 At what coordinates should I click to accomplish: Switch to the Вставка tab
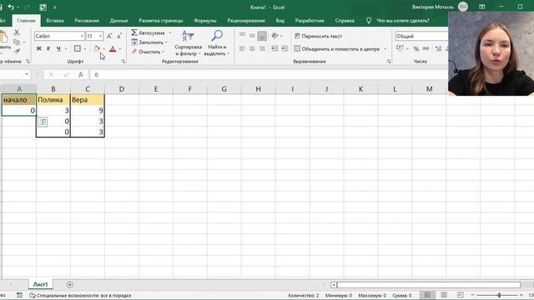[x=55, y=21]
